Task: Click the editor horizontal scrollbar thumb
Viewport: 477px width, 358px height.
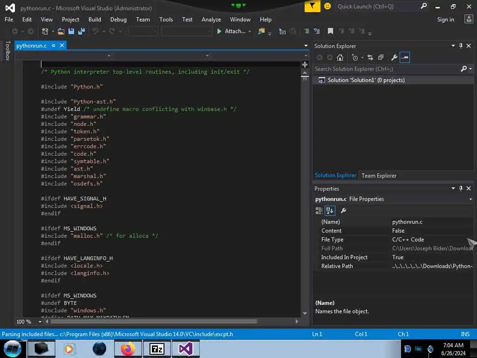Action: pyautogui.click(x=154, y=322)
